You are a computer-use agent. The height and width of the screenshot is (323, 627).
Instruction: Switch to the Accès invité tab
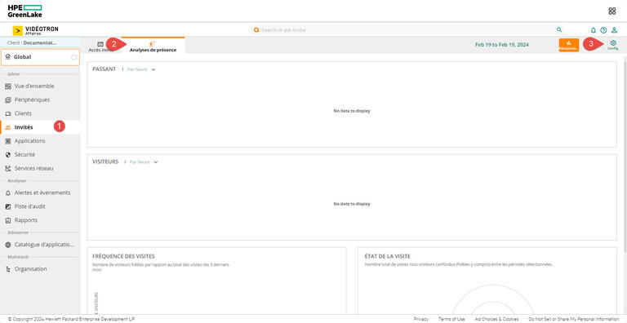[x=100, y=46]
